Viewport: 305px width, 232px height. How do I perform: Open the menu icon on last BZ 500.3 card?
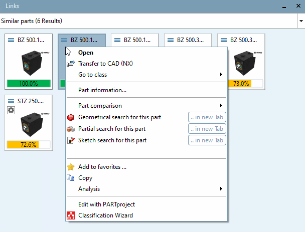[224, 40]
